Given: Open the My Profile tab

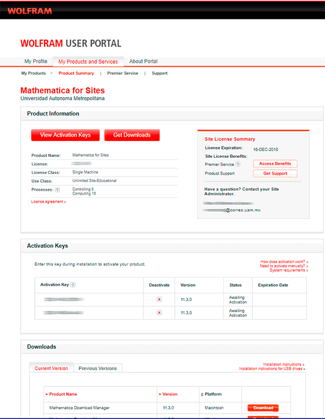Looking at the screenshot, I should click(36, 61).
